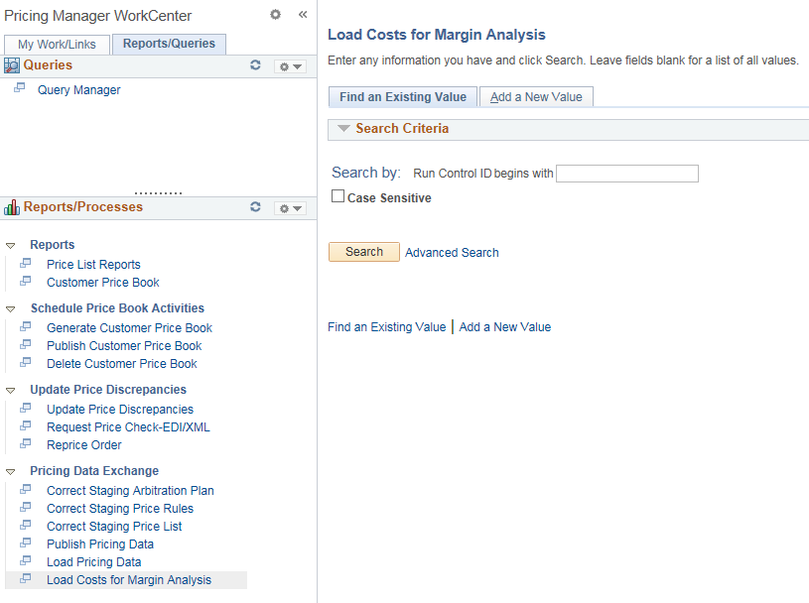Switch to the Add a New Value tab
The image size is (809, 603).
(x=536, y=96)
